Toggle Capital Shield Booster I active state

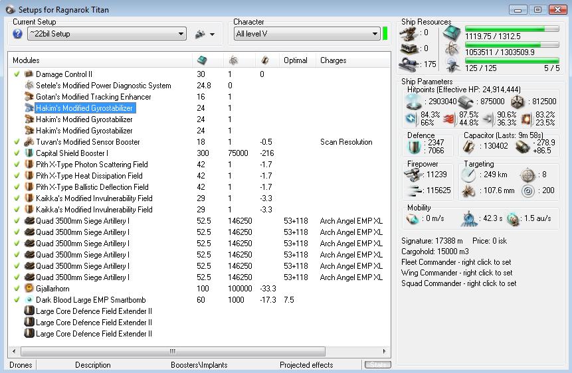point(17,153)
